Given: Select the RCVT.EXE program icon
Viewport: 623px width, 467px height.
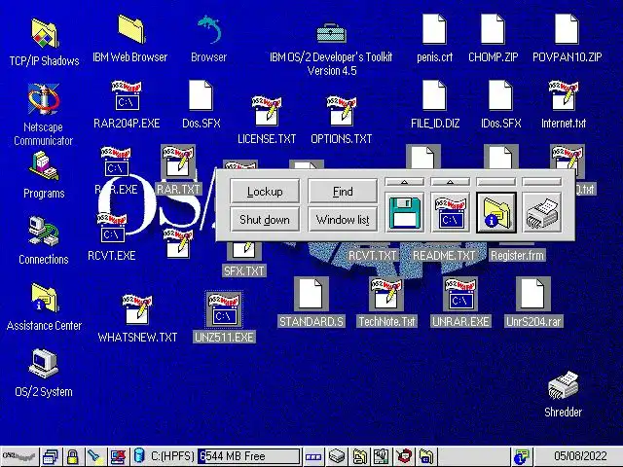Looking at the screenshot, I should point(112,229).
